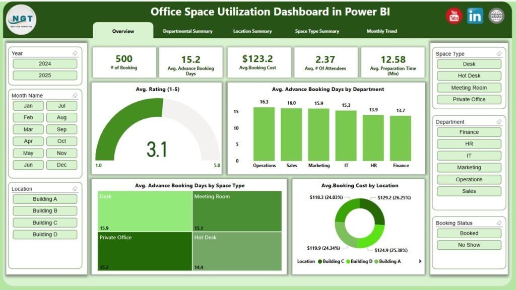The height and width of the screenshot is (290, 516).
Task: Open the LinkedIn icon in the header
Action: click(474, 16)
